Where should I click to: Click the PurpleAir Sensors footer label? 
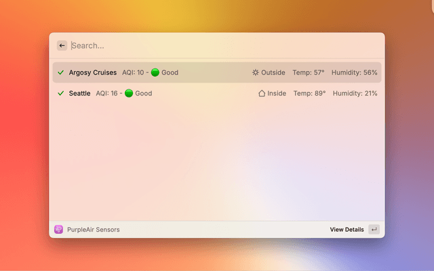(x=93, y=230)
